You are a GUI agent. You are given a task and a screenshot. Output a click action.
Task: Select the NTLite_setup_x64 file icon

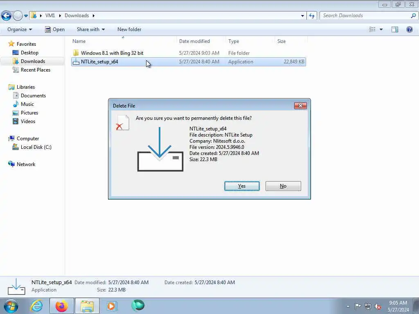[x=76, y=62]
